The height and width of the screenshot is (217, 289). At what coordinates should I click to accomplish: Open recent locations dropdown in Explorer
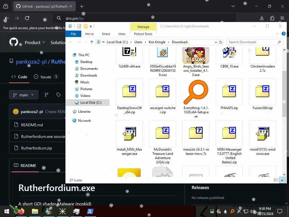coord(86,42)
